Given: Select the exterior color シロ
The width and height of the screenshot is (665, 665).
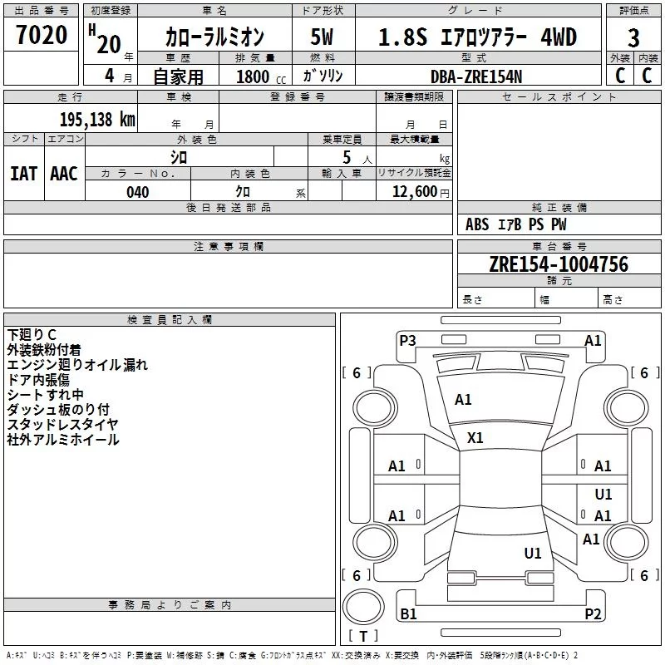Looking at the screenshot, I should coord(179,157).
